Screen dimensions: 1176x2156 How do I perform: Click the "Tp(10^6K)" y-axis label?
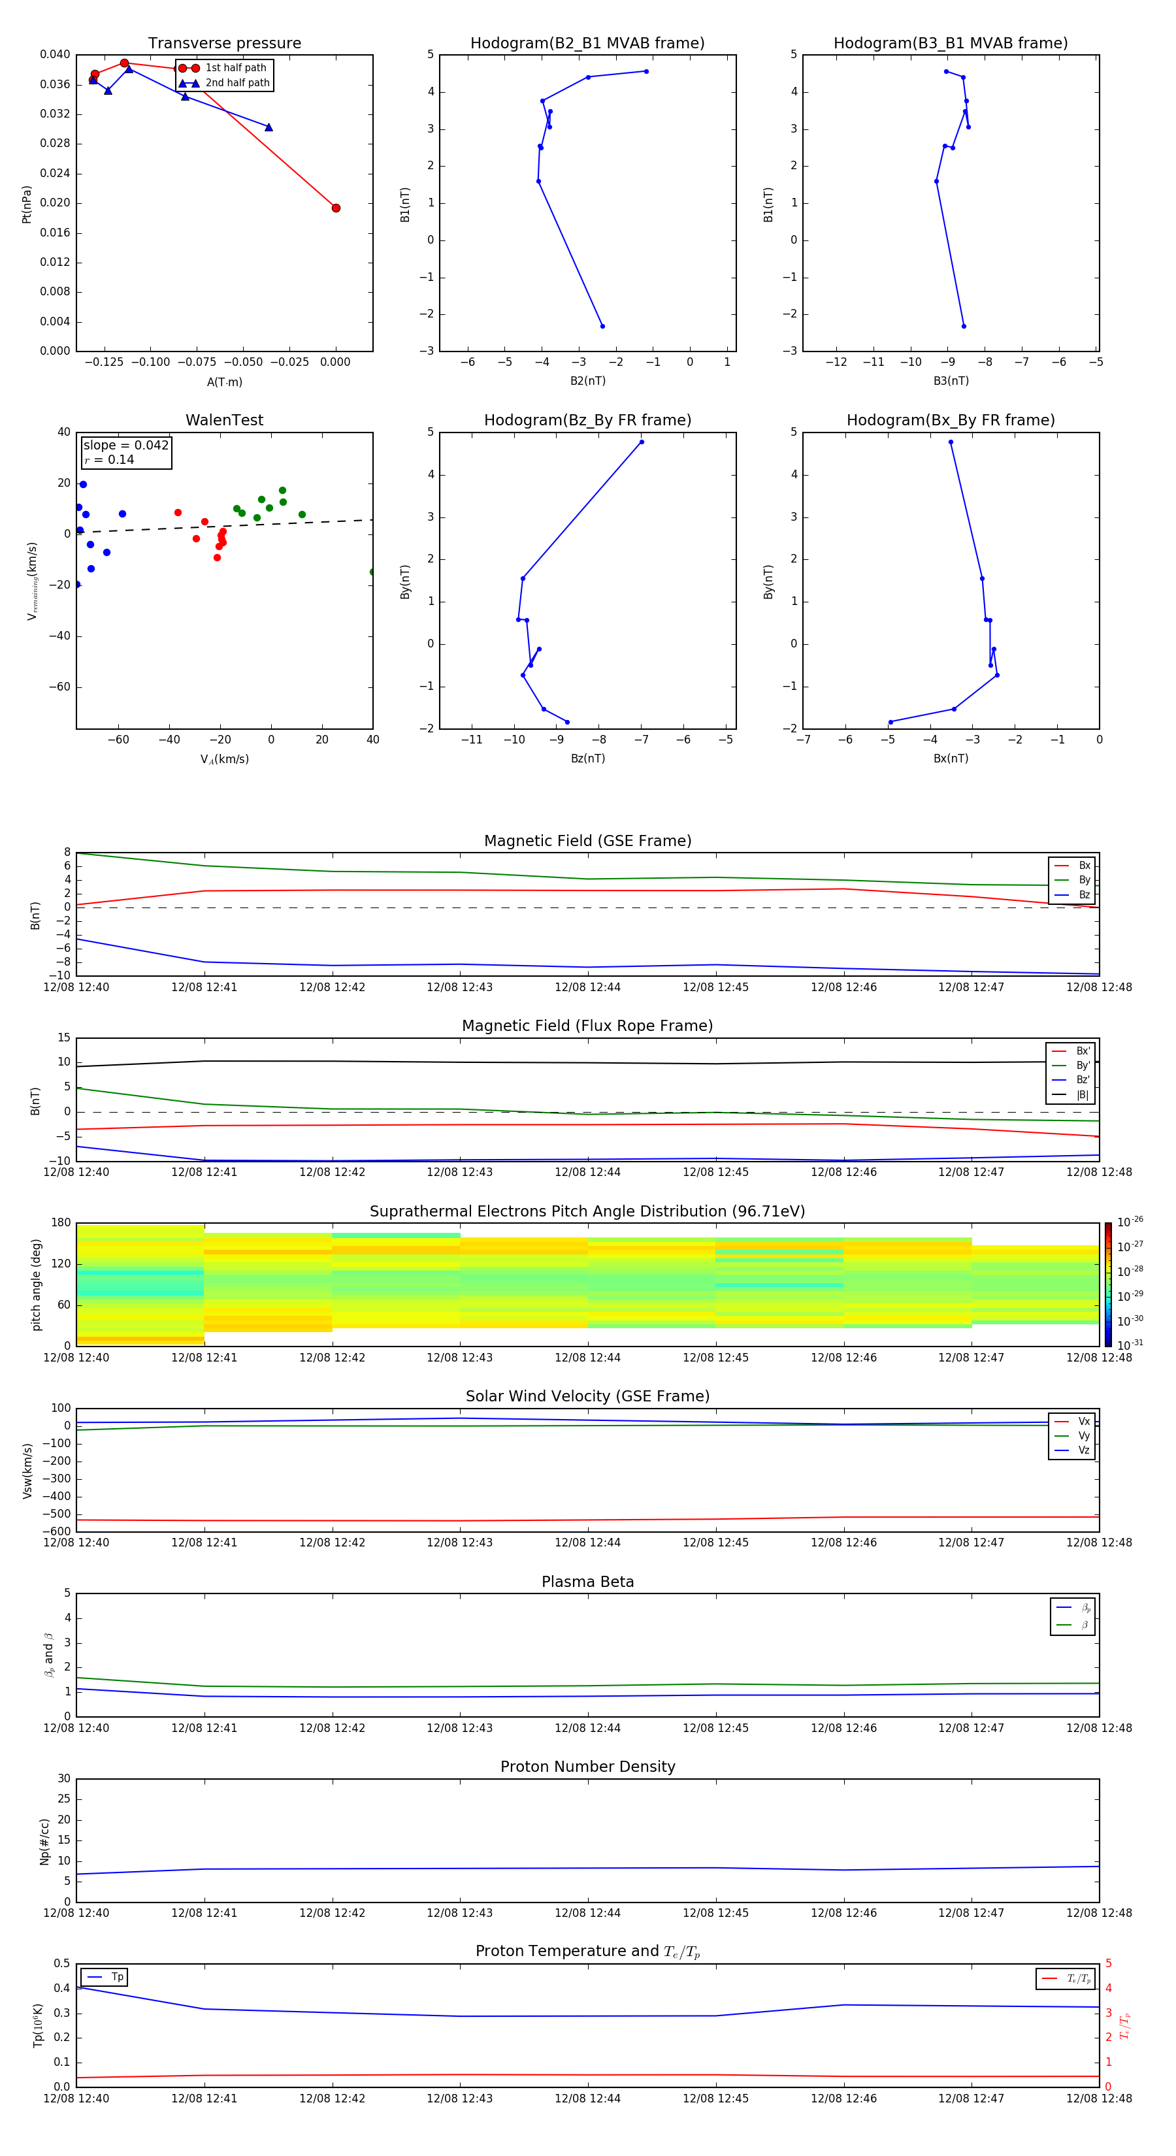click(39, 2025)
